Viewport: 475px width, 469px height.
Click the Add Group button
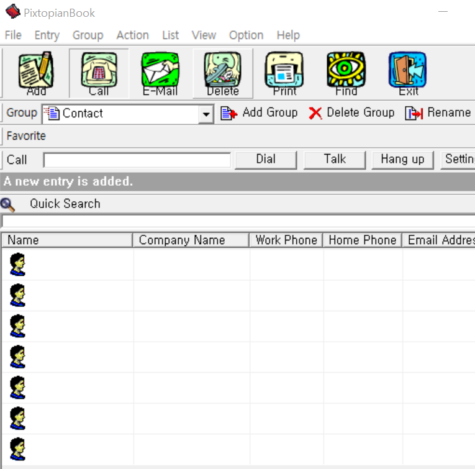point(259,113)
